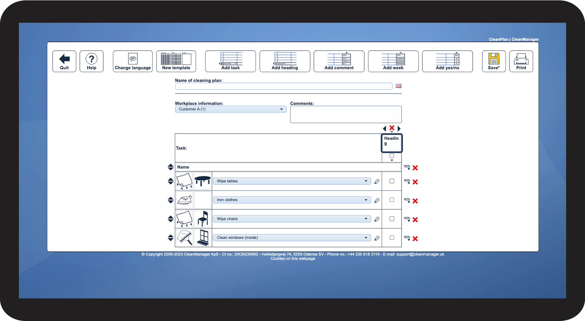Edit Clean windows task with pencil icon
This screenshot has height=321, width=585.
click(x=377, y=238)
